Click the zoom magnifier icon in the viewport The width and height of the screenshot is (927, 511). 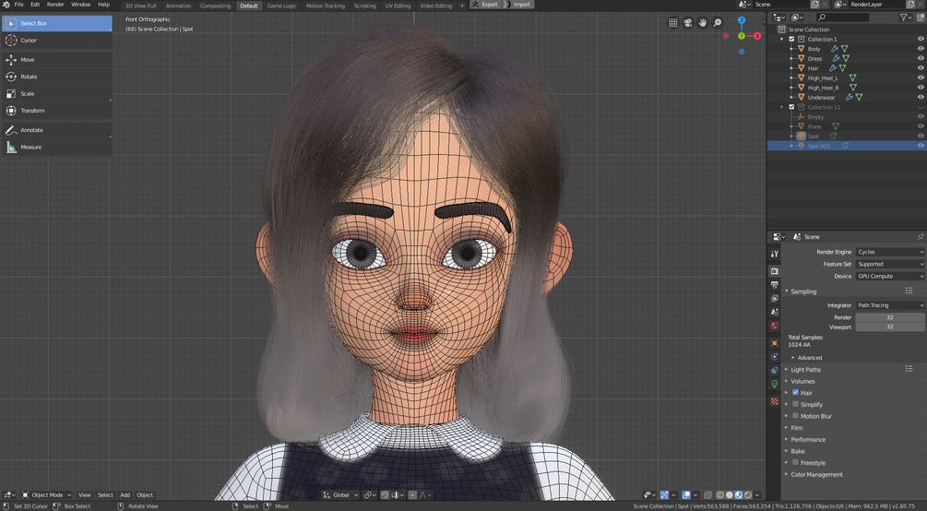click(x=717, y=23)
